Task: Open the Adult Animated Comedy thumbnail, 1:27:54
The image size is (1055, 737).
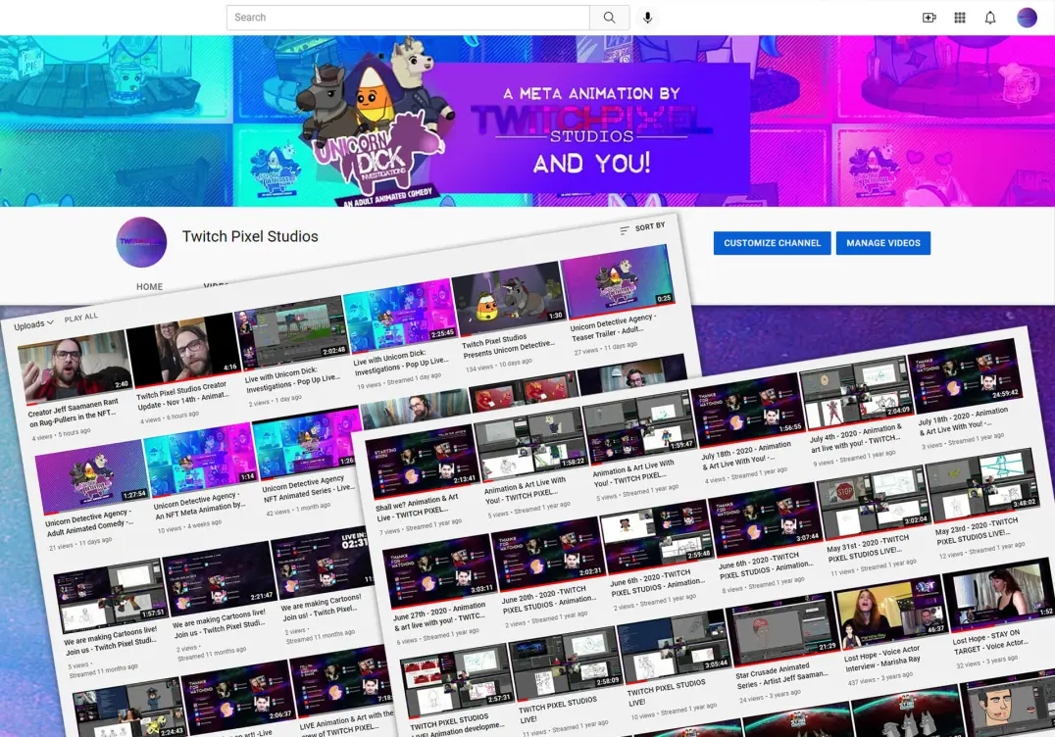Action: 92,476
